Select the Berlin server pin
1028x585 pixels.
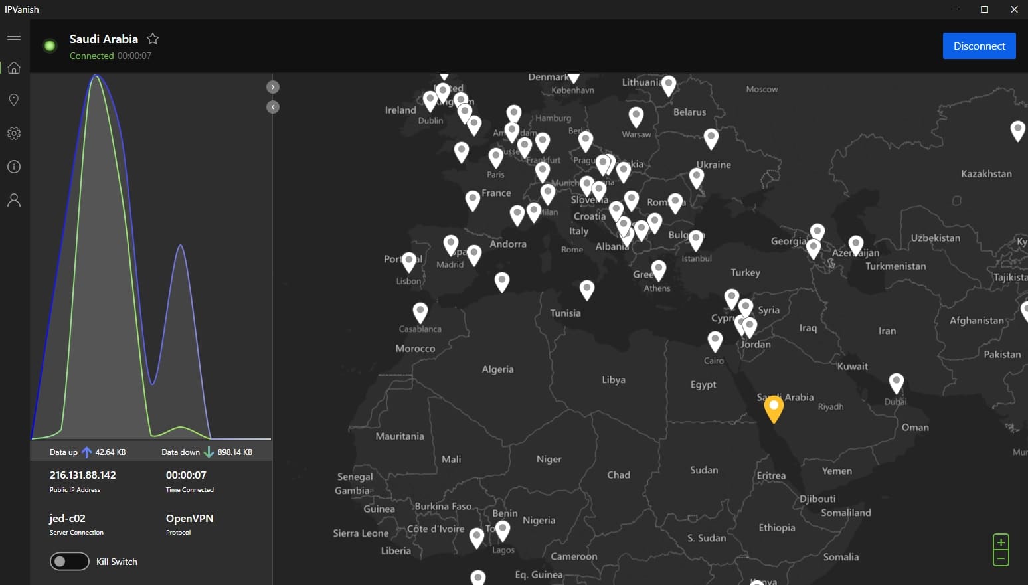tap(585, 141)
